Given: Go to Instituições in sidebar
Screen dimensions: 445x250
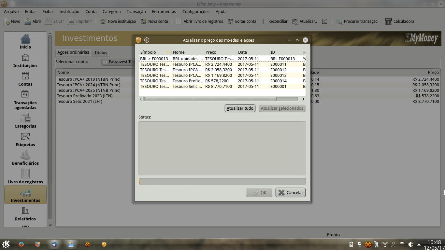Looking at the screenshot, I should tap(25, 60).
